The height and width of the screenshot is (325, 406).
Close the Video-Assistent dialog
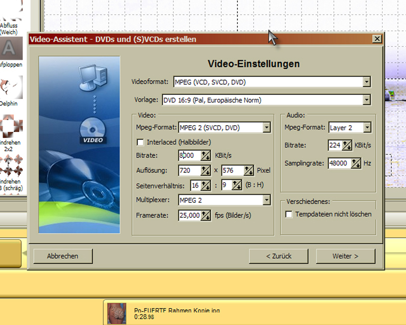[377, 39]
